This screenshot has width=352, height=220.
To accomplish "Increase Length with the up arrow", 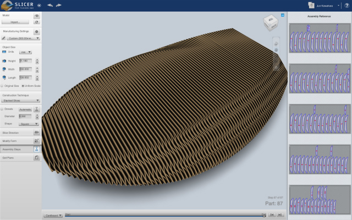I will tap(37, 76).
